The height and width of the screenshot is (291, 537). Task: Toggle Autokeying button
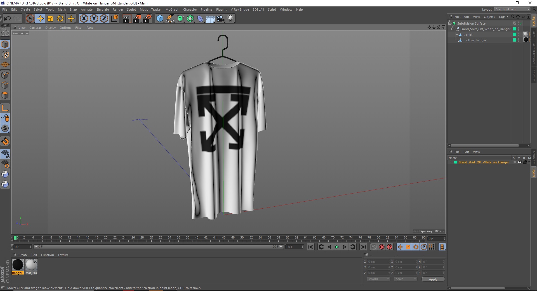tap(381, 247)
